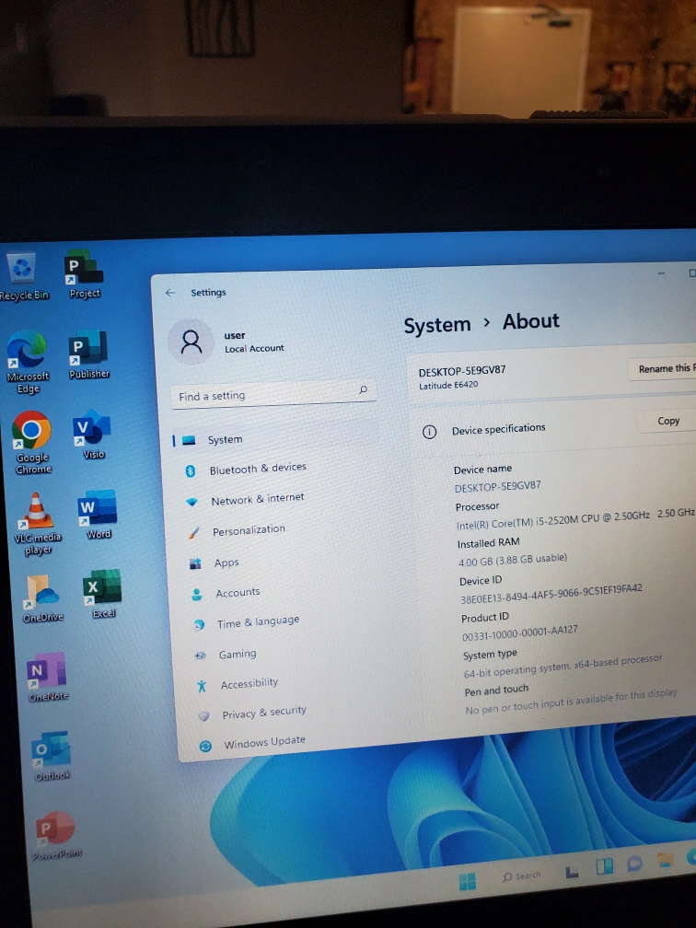Screen dimensions: 696x928
Task: Select the Outlook desktop shortcut
Action: tap(52, 751)
